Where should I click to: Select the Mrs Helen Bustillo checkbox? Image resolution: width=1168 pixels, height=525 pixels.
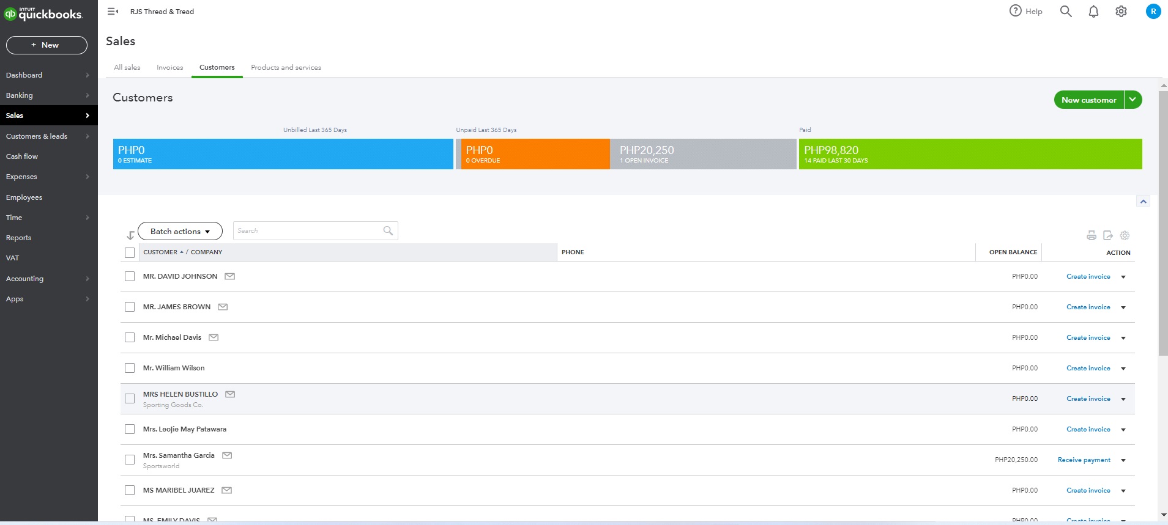[x=130, y=398]
